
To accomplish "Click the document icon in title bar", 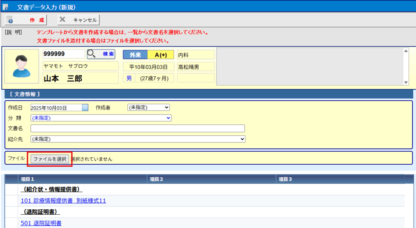I will (x=6, y=7).
